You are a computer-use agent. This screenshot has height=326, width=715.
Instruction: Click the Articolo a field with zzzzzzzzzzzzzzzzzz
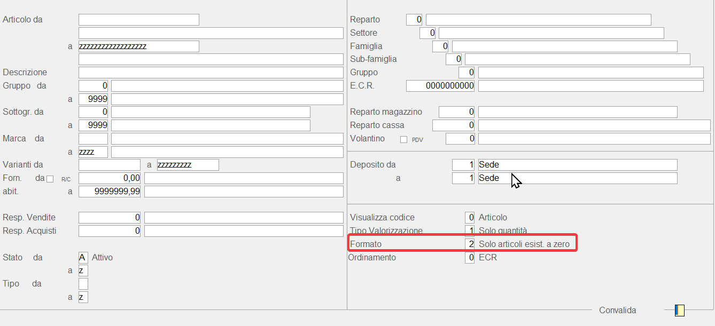click(x=139, y=46)
